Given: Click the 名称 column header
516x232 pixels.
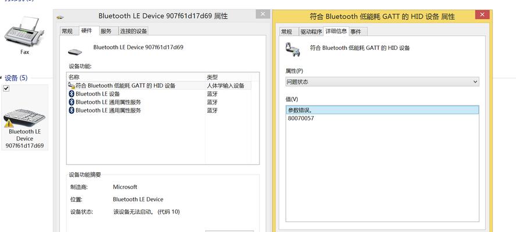Looking at the screenshot, I should [x=136, y=77].
